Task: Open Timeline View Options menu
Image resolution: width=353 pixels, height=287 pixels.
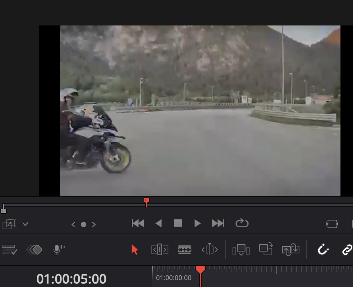Action: pos(9,250)
